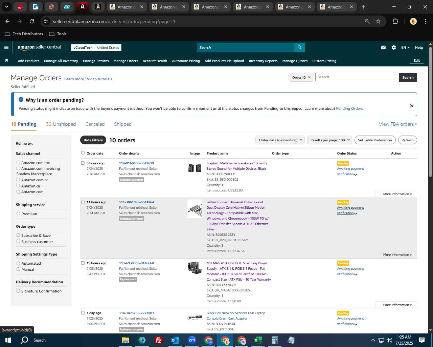Image resolution: width=433 pixels, height=347 pixels.
Task: Open order link 111-3061095-6641864
Action: 136,202
